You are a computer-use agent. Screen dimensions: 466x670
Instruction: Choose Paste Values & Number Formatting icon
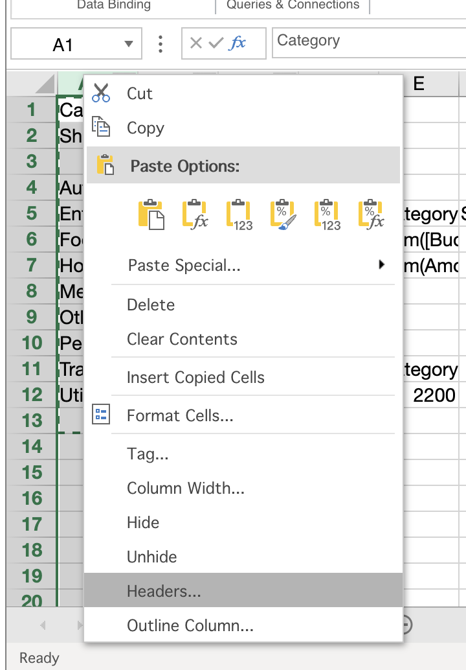coord(327,214)
